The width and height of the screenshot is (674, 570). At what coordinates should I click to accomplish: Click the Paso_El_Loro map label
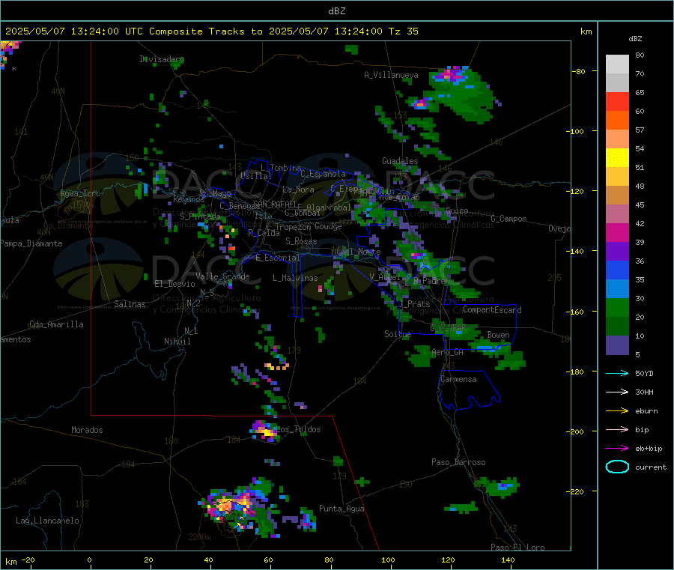tap(517, 548)
